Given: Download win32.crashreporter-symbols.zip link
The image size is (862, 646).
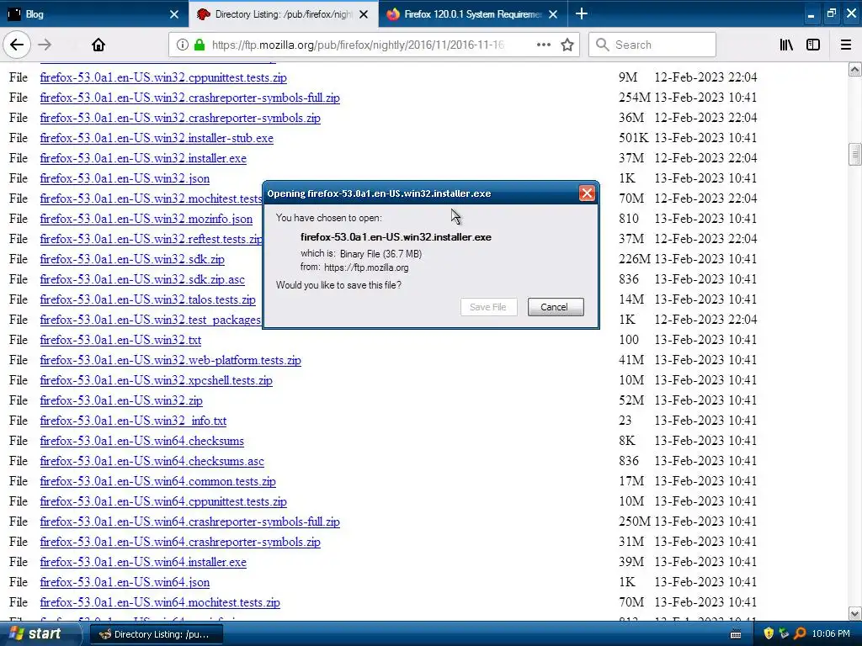Looking at the screenshot, I should pos(180,118).
